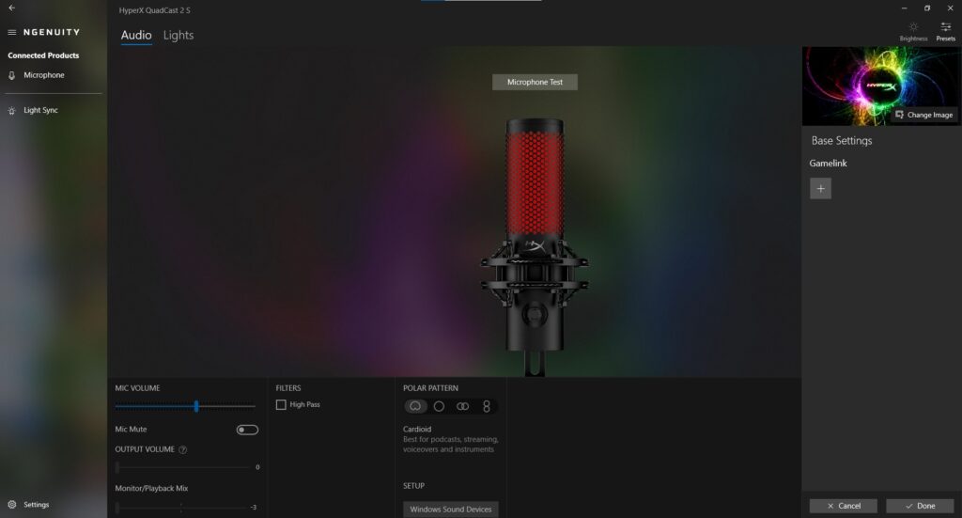Screen dimensions: 962x518
Task: Toggle the Mic Mute switch
Action: [247, 430]
